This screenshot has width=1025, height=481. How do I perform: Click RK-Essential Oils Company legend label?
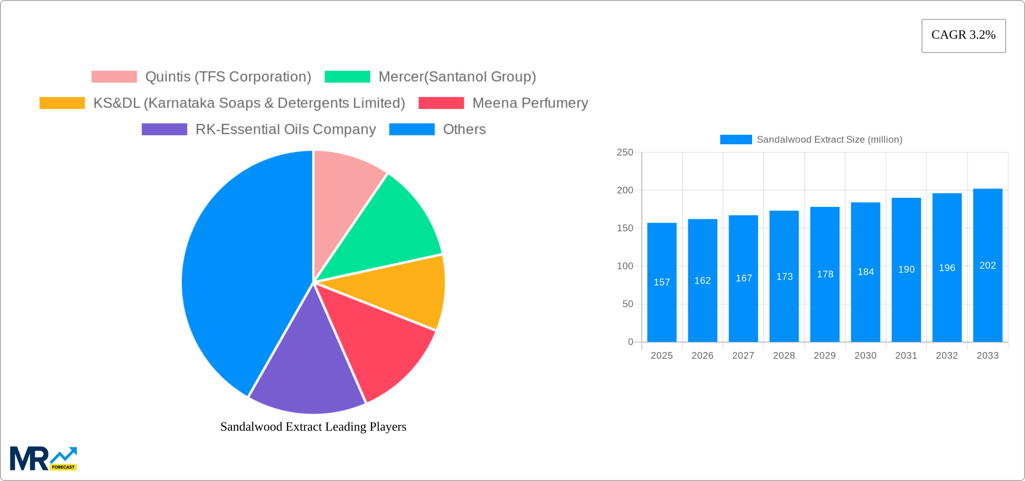(285, 129)
